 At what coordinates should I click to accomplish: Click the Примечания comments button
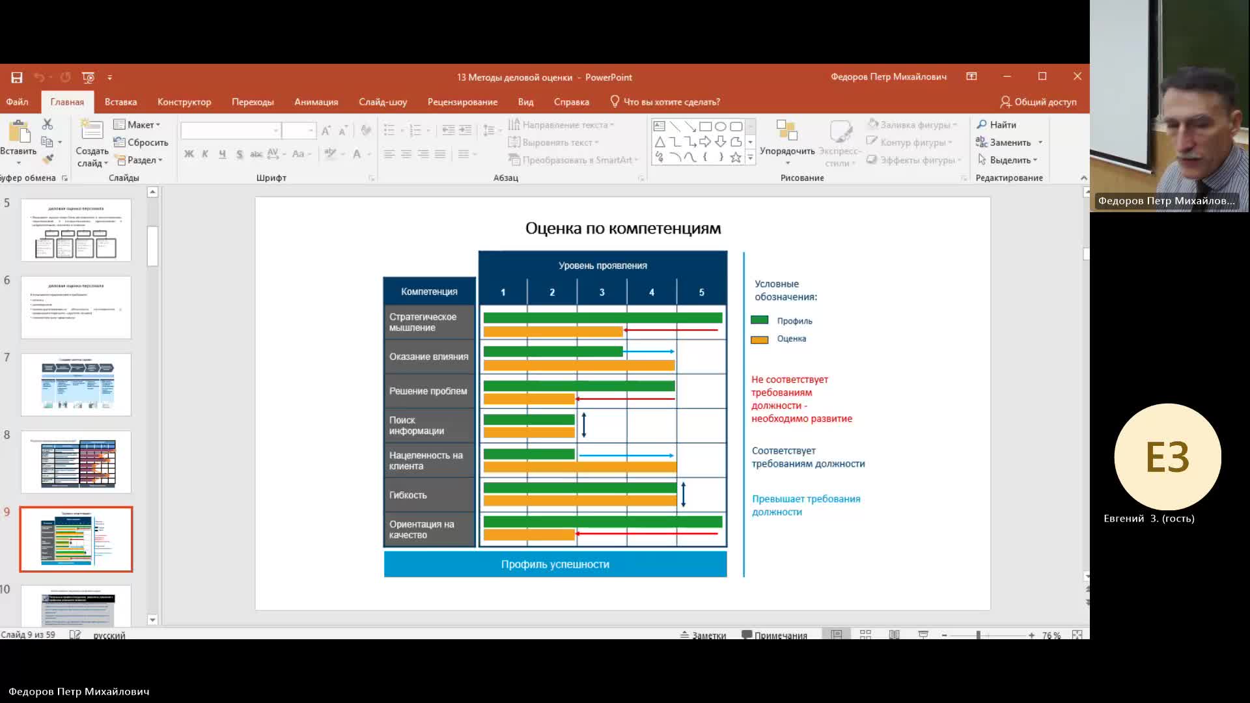[x=775, y=635]
